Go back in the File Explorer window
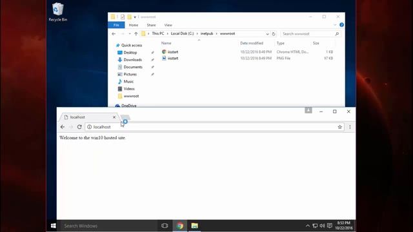The image size is (413, 232). pos(114,34)
